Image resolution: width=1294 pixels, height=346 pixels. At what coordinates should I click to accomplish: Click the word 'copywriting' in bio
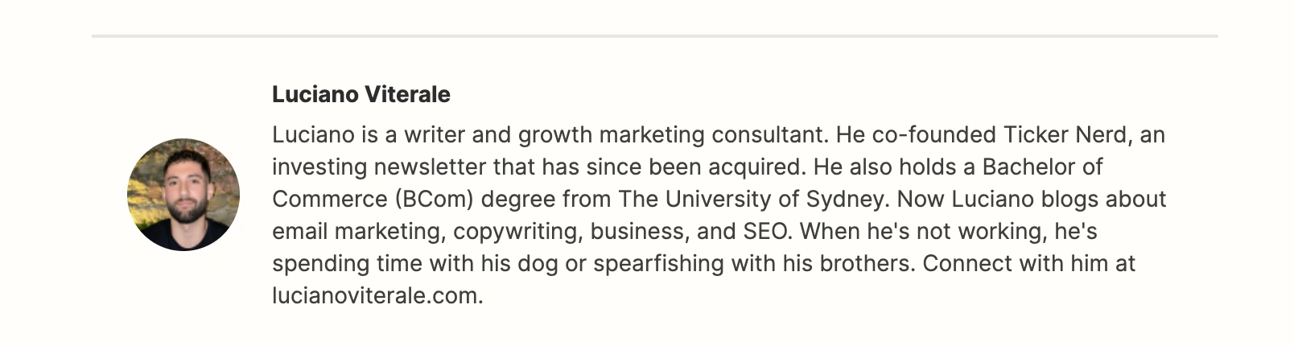[514, 231]
